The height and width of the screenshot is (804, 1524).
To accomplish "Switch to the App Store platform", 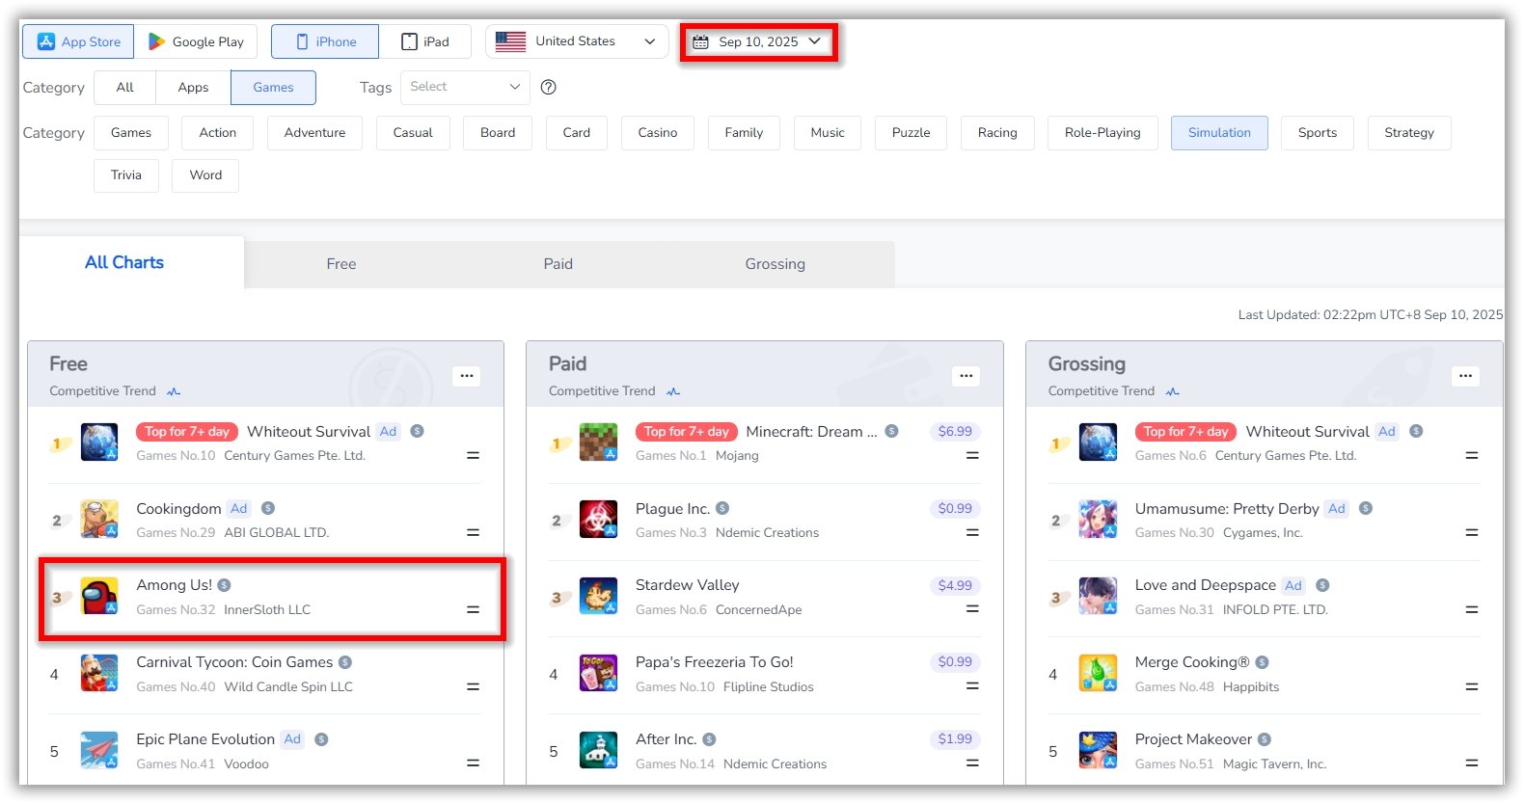I will pyautogui.click(x=78, y=41).
